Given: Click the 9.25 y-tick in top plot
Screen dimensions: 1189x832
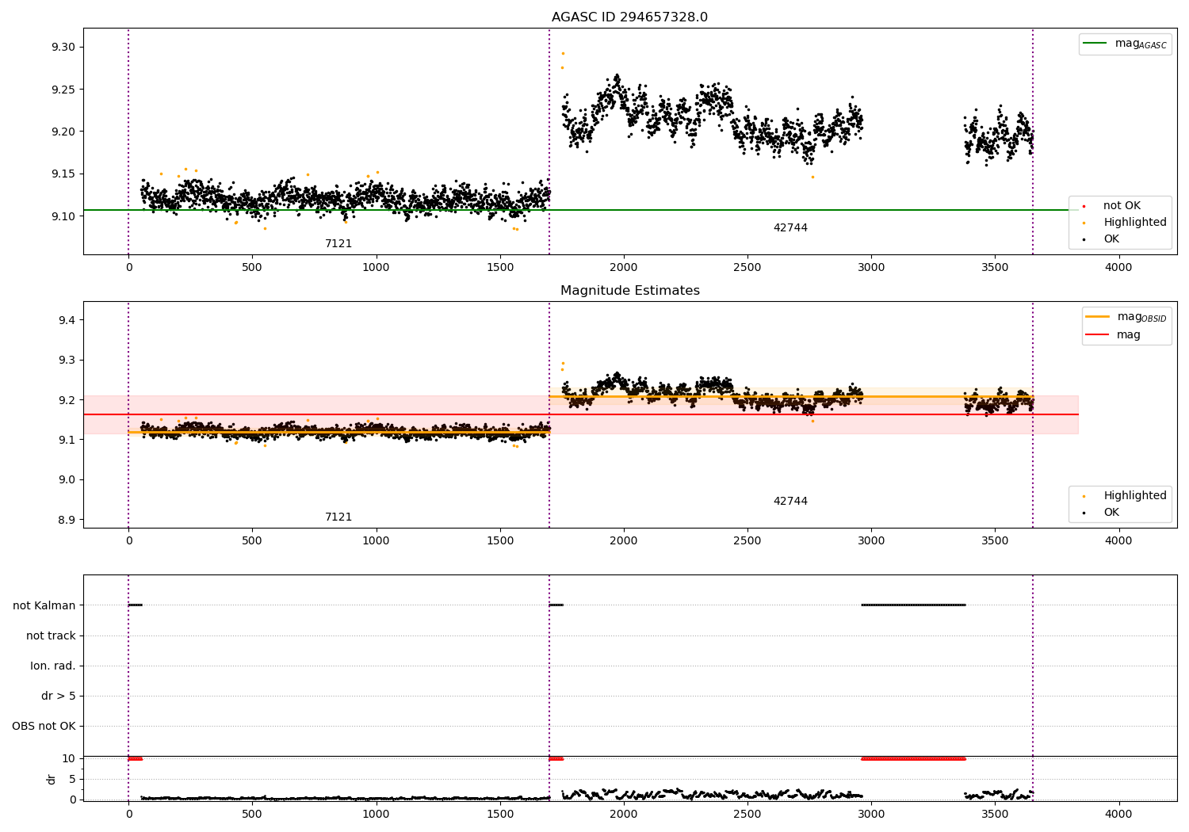Looking at the screenshot, I should 63,90.
